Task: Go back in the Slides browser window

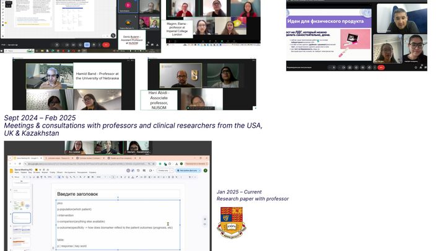Action: pos(10,164)
